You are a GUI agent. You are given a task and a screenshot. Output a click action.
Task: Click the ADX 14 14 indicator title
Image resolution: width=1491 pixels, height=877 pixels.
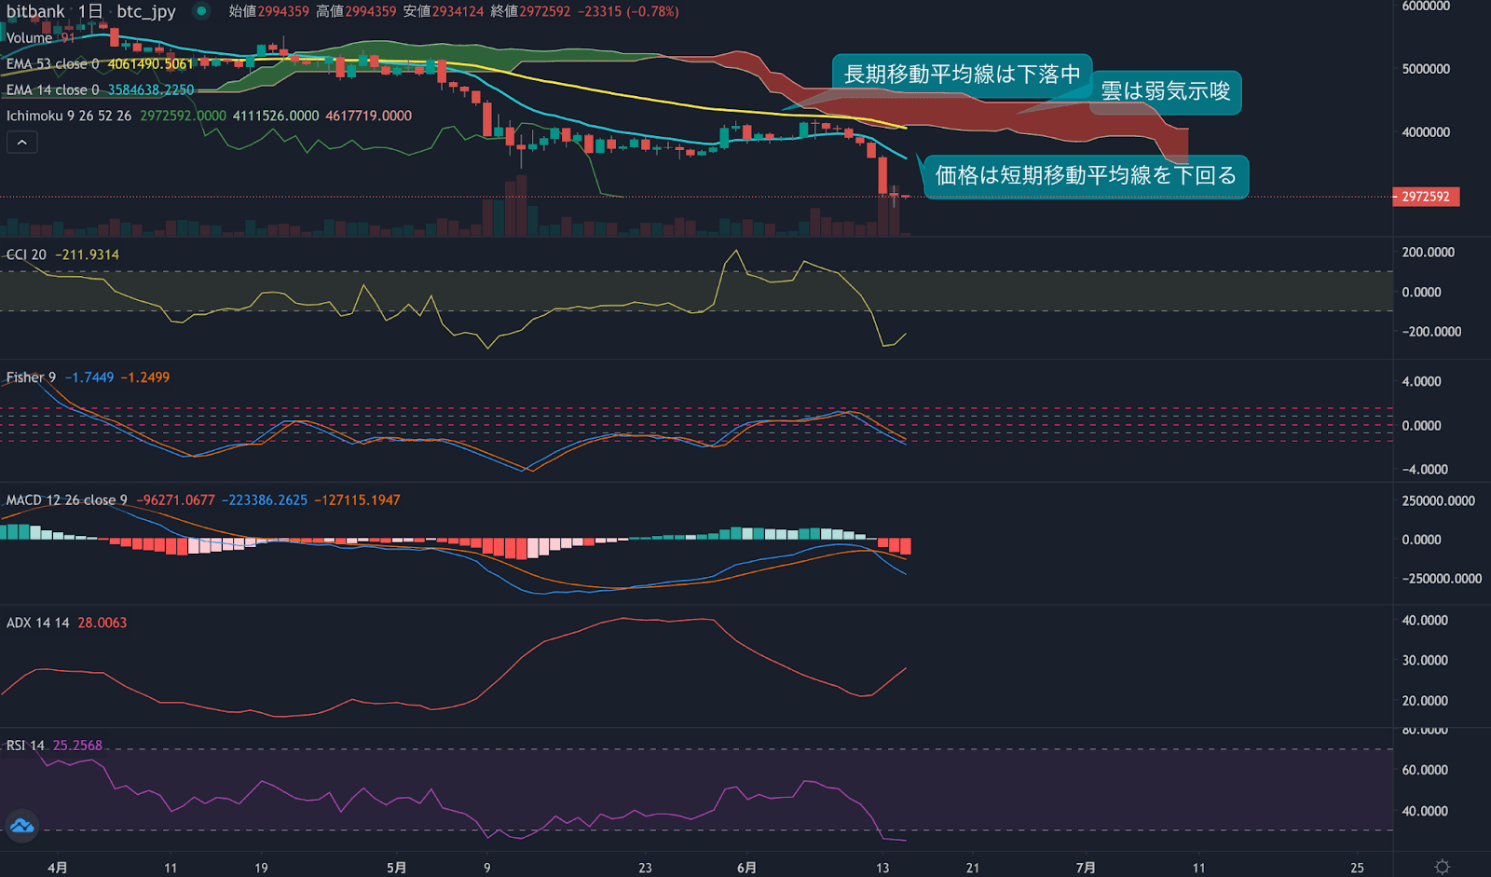click(37, 623)
